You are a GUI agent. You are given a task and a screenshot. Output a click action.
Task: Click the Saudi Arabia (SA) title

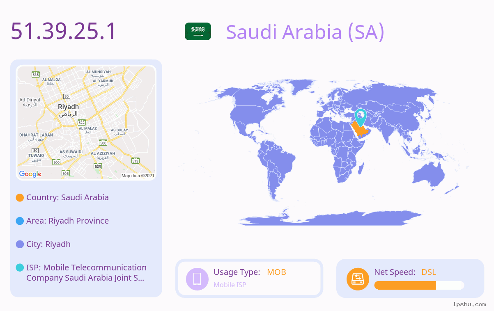(305, 32)
